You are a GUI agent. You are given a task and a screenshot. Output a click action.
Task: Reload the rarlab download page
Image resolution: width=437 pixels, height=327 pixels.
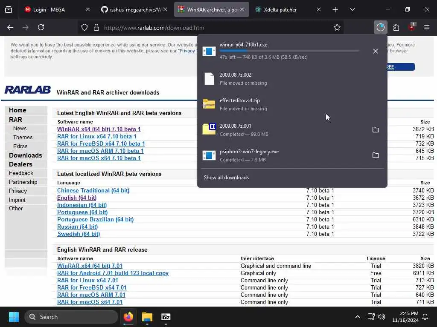tap(41, 28)
